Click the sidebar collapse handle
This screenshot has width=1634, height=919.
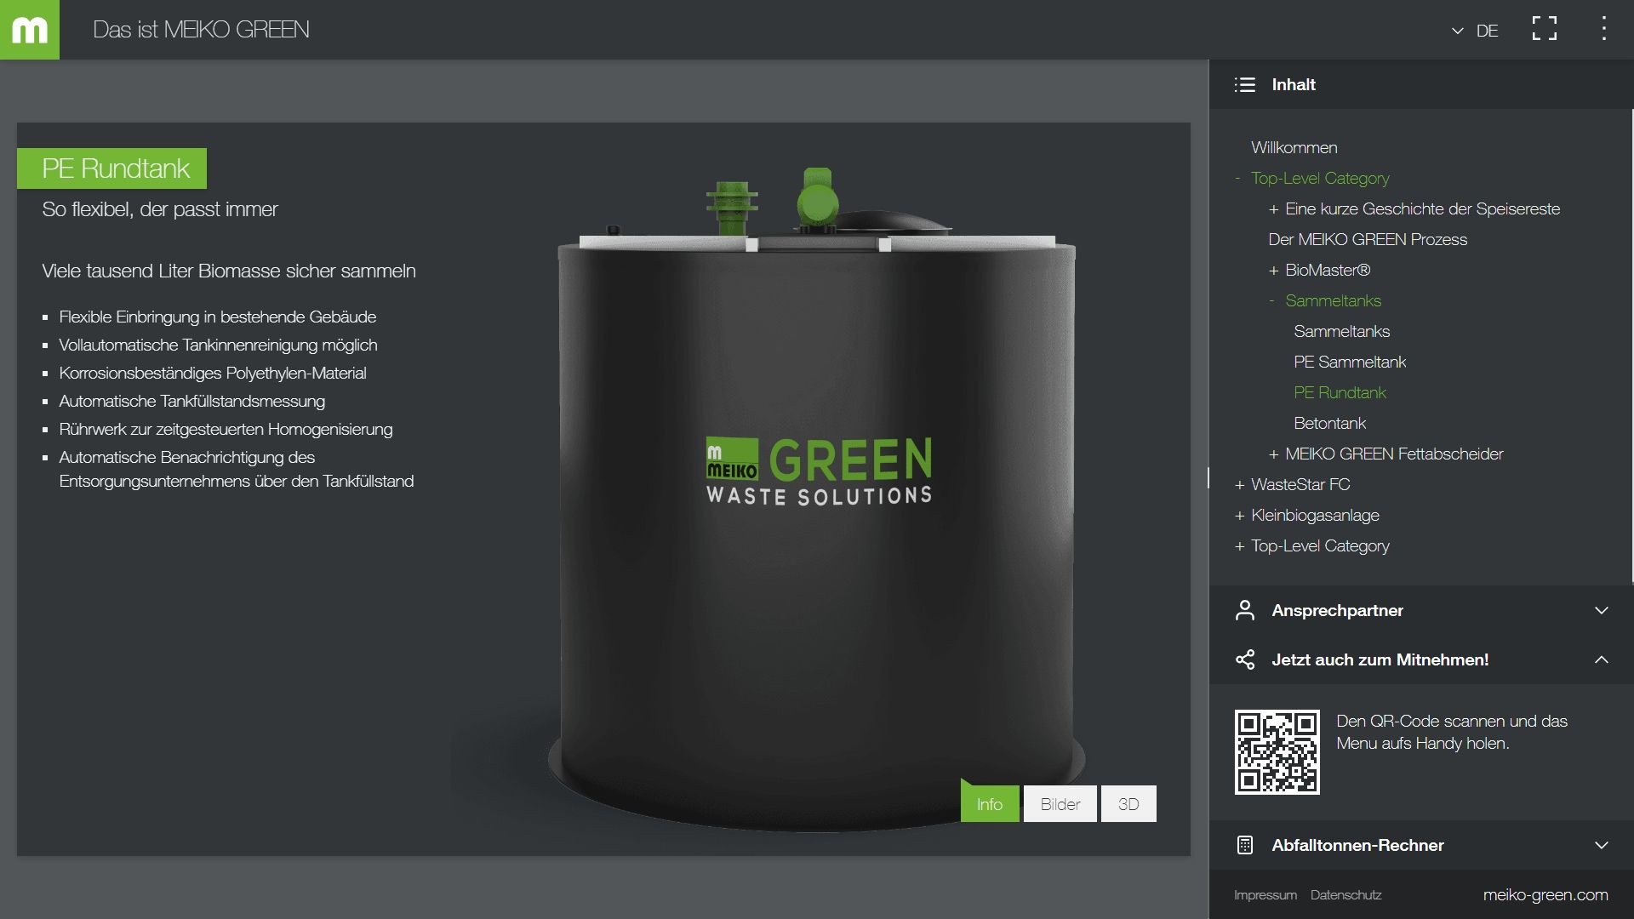[x=1208, y=477]
